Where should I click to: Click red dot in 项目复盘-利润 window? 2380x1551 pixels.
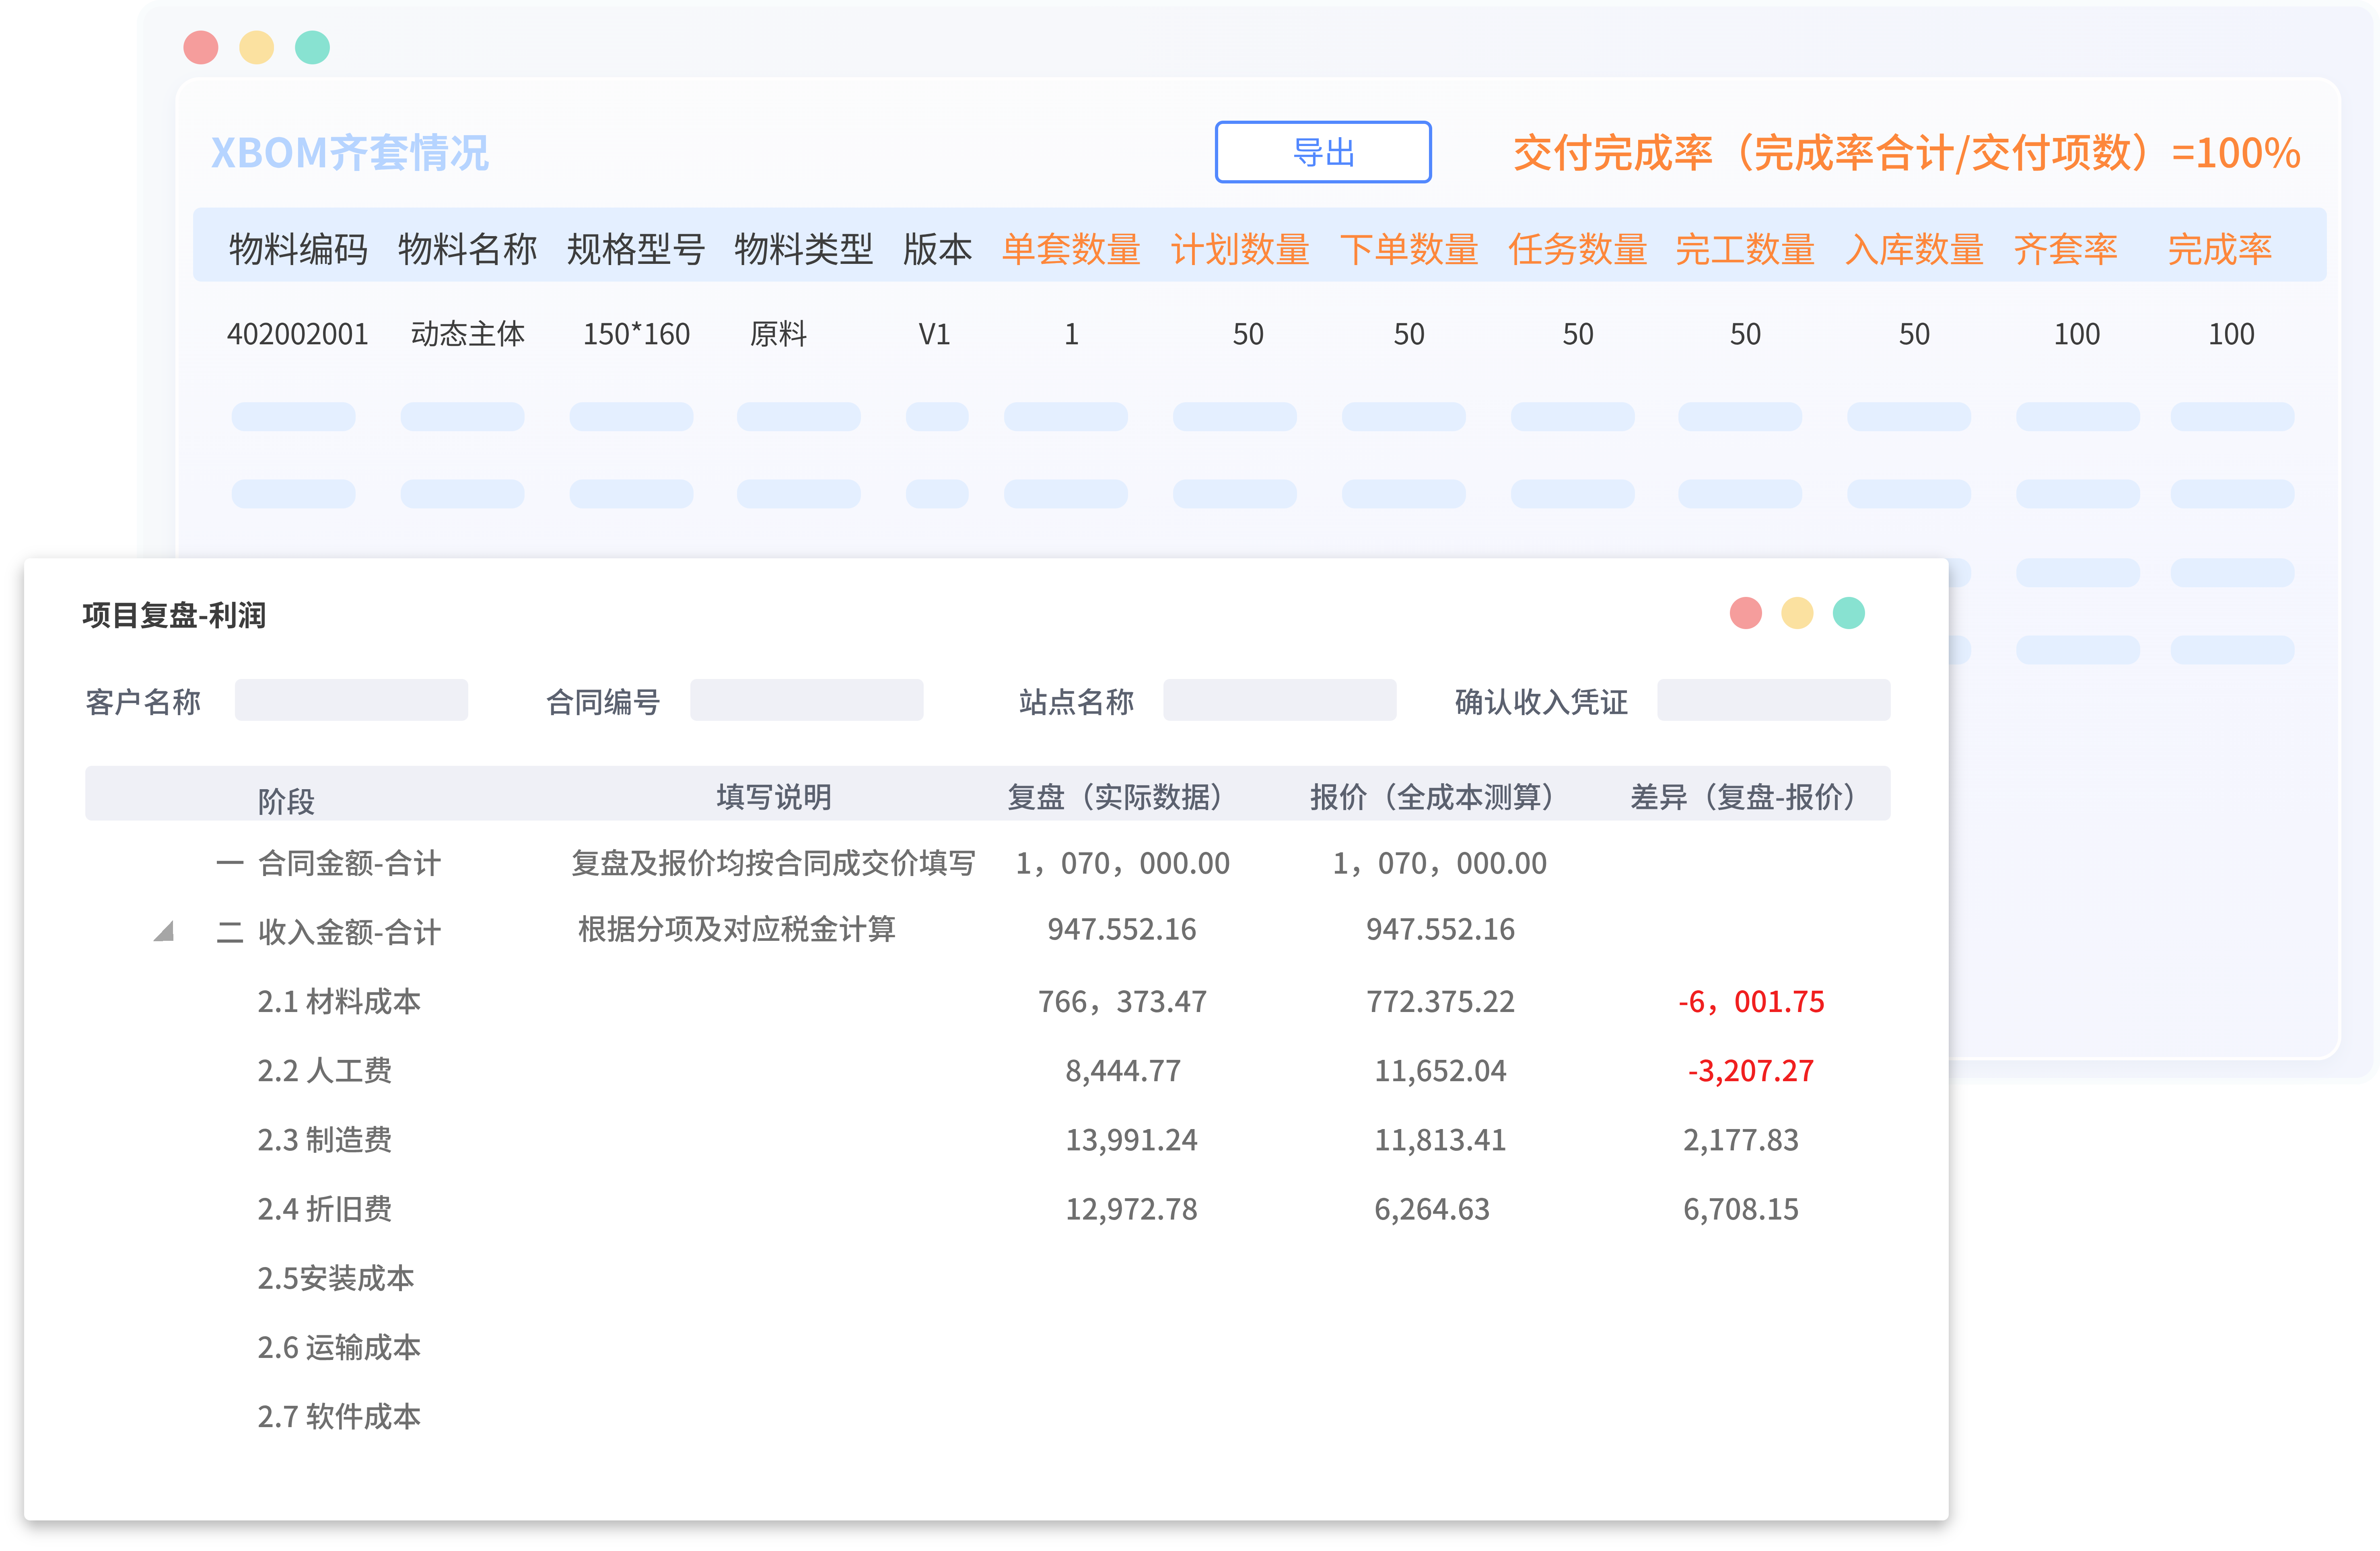[1745, 613]
